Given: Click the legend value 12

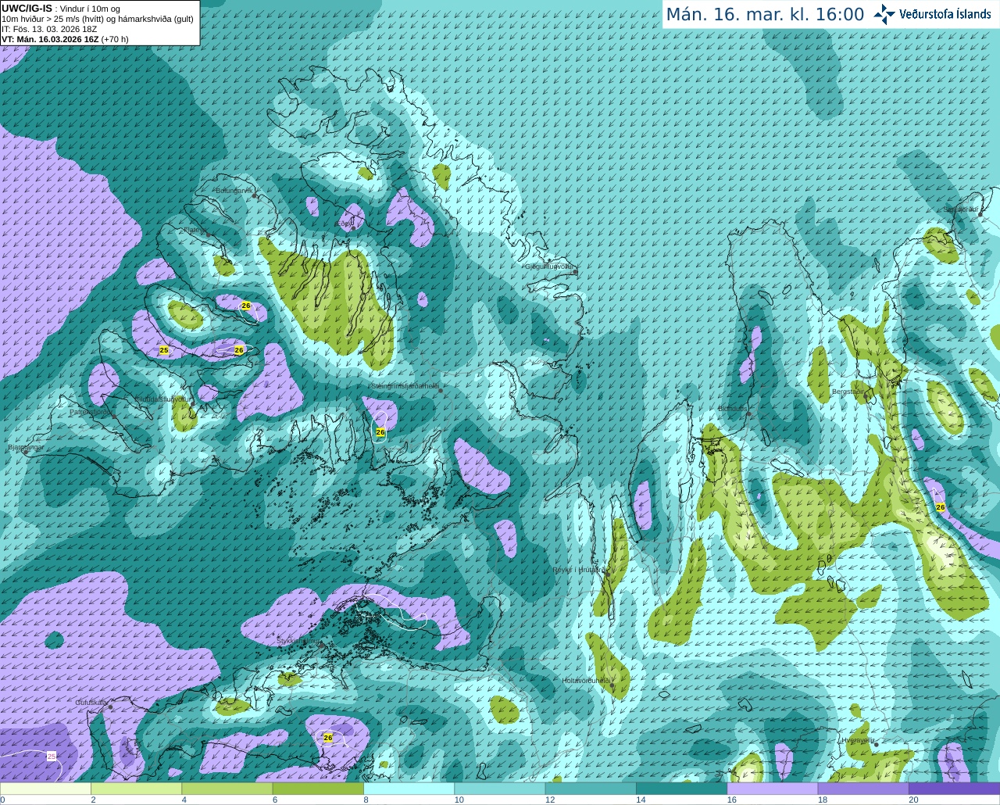Looking at the screenshot, I should [550, 800].
